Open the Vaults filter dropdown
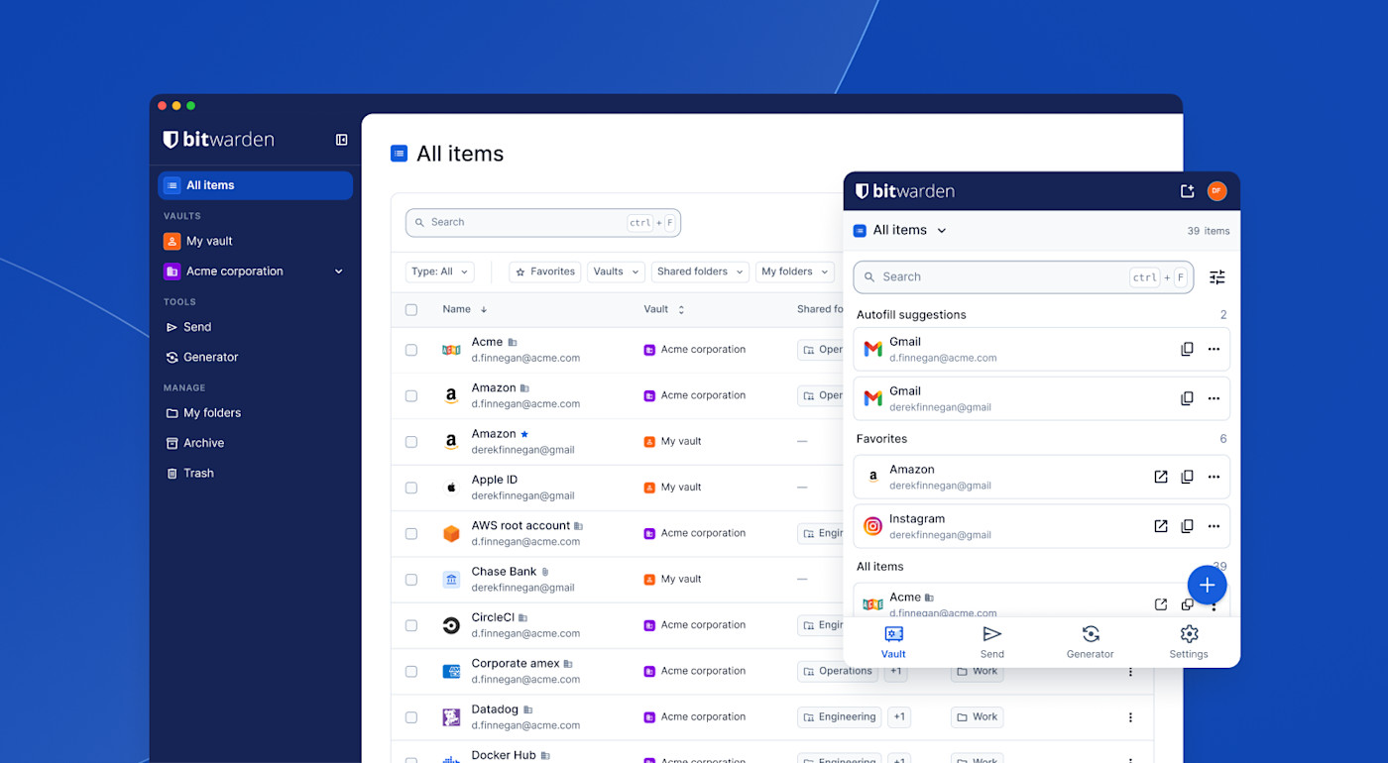The image size is (1388, 763). pos(616,272)
